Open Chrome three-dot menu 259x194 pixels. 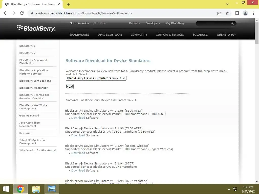coord(253,13)
